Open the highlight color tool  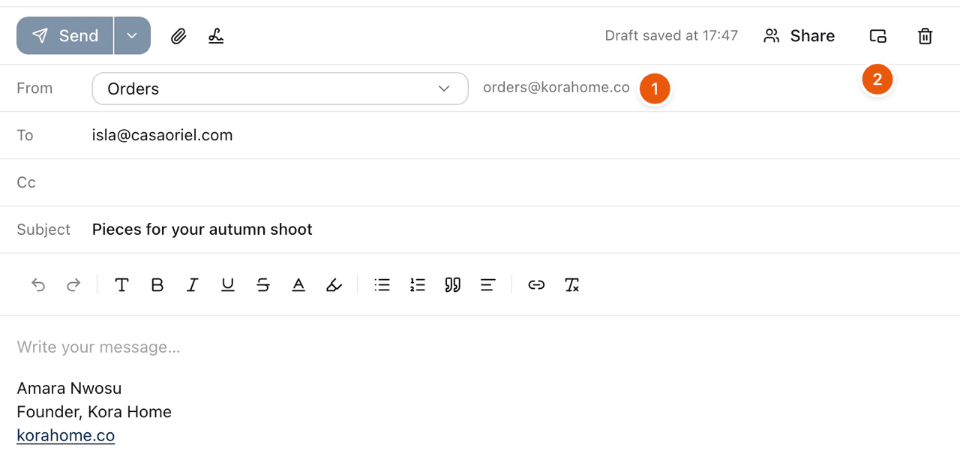click(334, 285)
